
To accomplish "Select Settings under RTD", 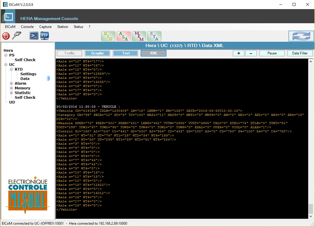I will (x=28, y=74).
